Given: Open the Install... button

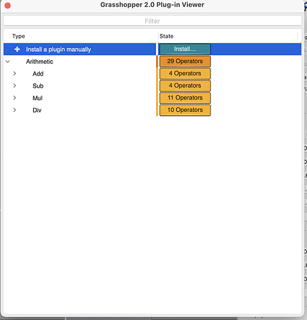Looking at the screenshot, I should pyautogui.click(x=185, y=49).
